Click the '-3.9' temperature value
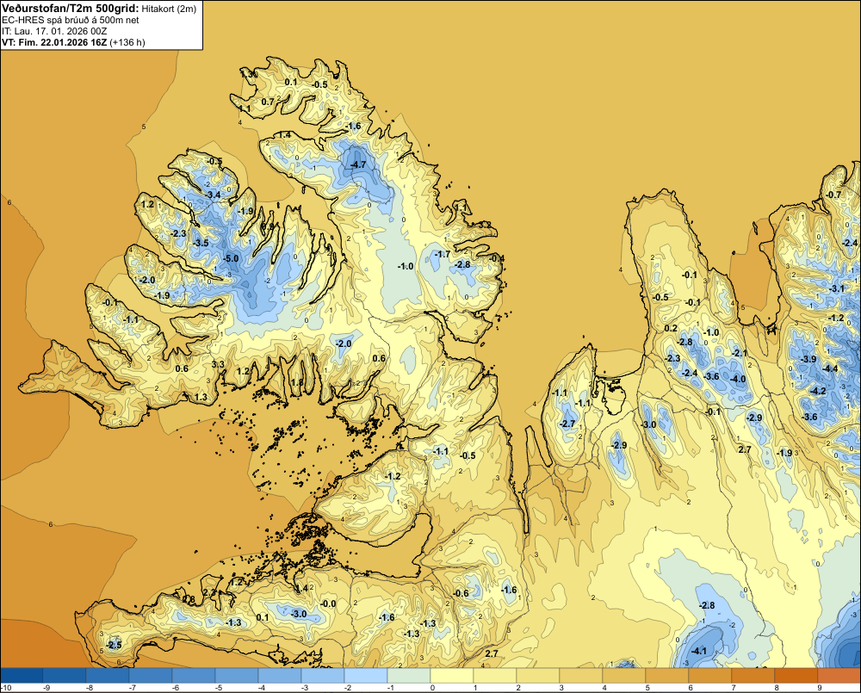861x693 pixels. 808,359
